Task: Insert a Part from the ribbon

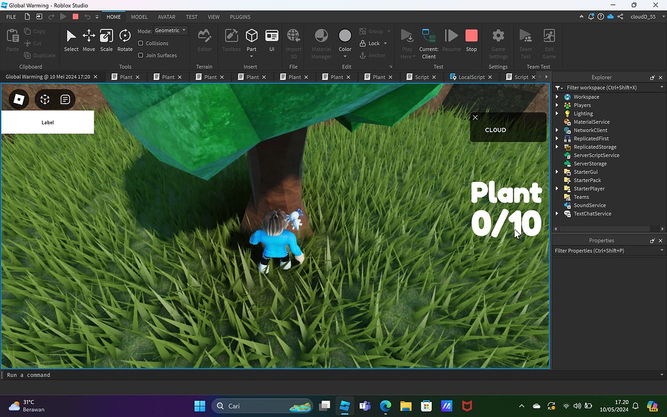Action: coord(251,39)
